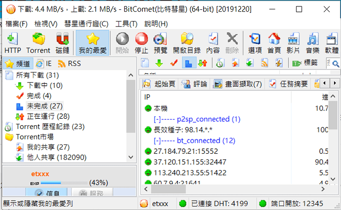
Task: Click the all-tasks filter icon in the small toolbar
Action: (145, 63)
